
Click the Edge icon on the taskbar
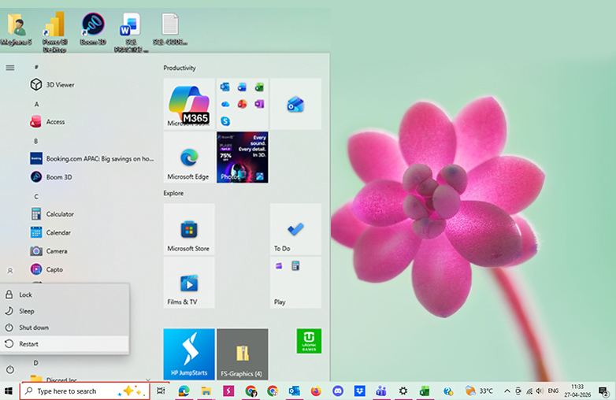pyautogui.click(x=184, y=391)
